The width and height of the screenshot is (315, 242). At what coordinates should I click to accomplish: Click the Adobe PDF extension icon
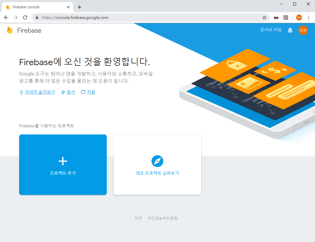(x=286, y=17)
